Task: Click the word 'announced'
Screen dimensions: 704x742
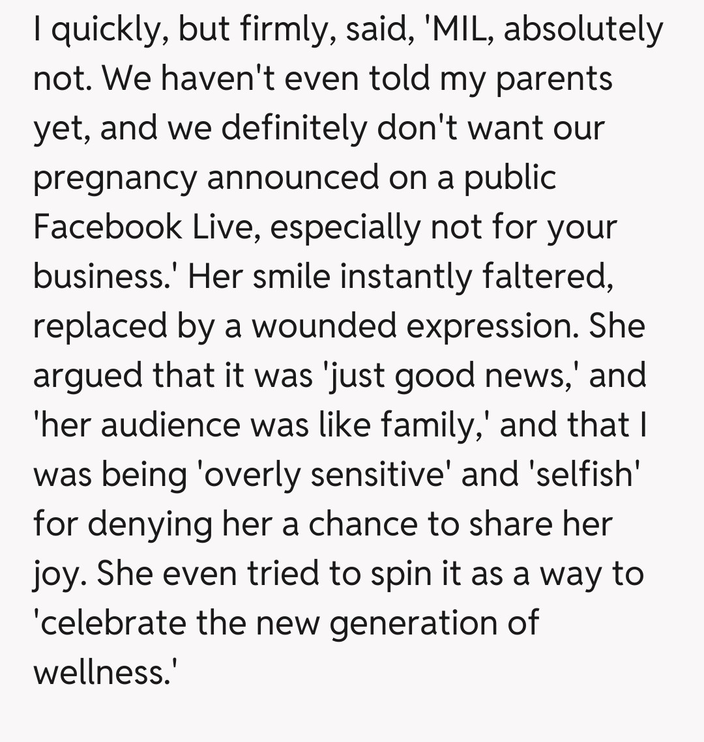Action: (293, 178)
